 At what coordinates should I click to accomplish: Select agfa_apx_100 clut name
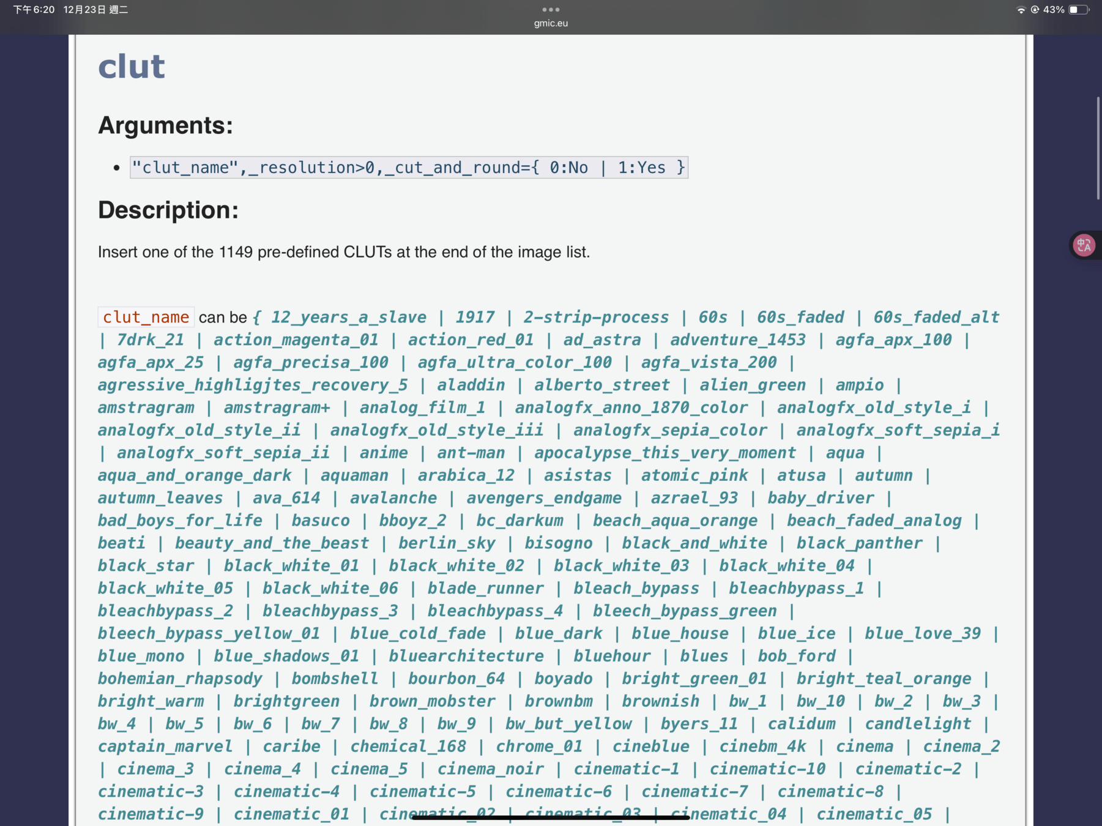[x=894, y=340]
